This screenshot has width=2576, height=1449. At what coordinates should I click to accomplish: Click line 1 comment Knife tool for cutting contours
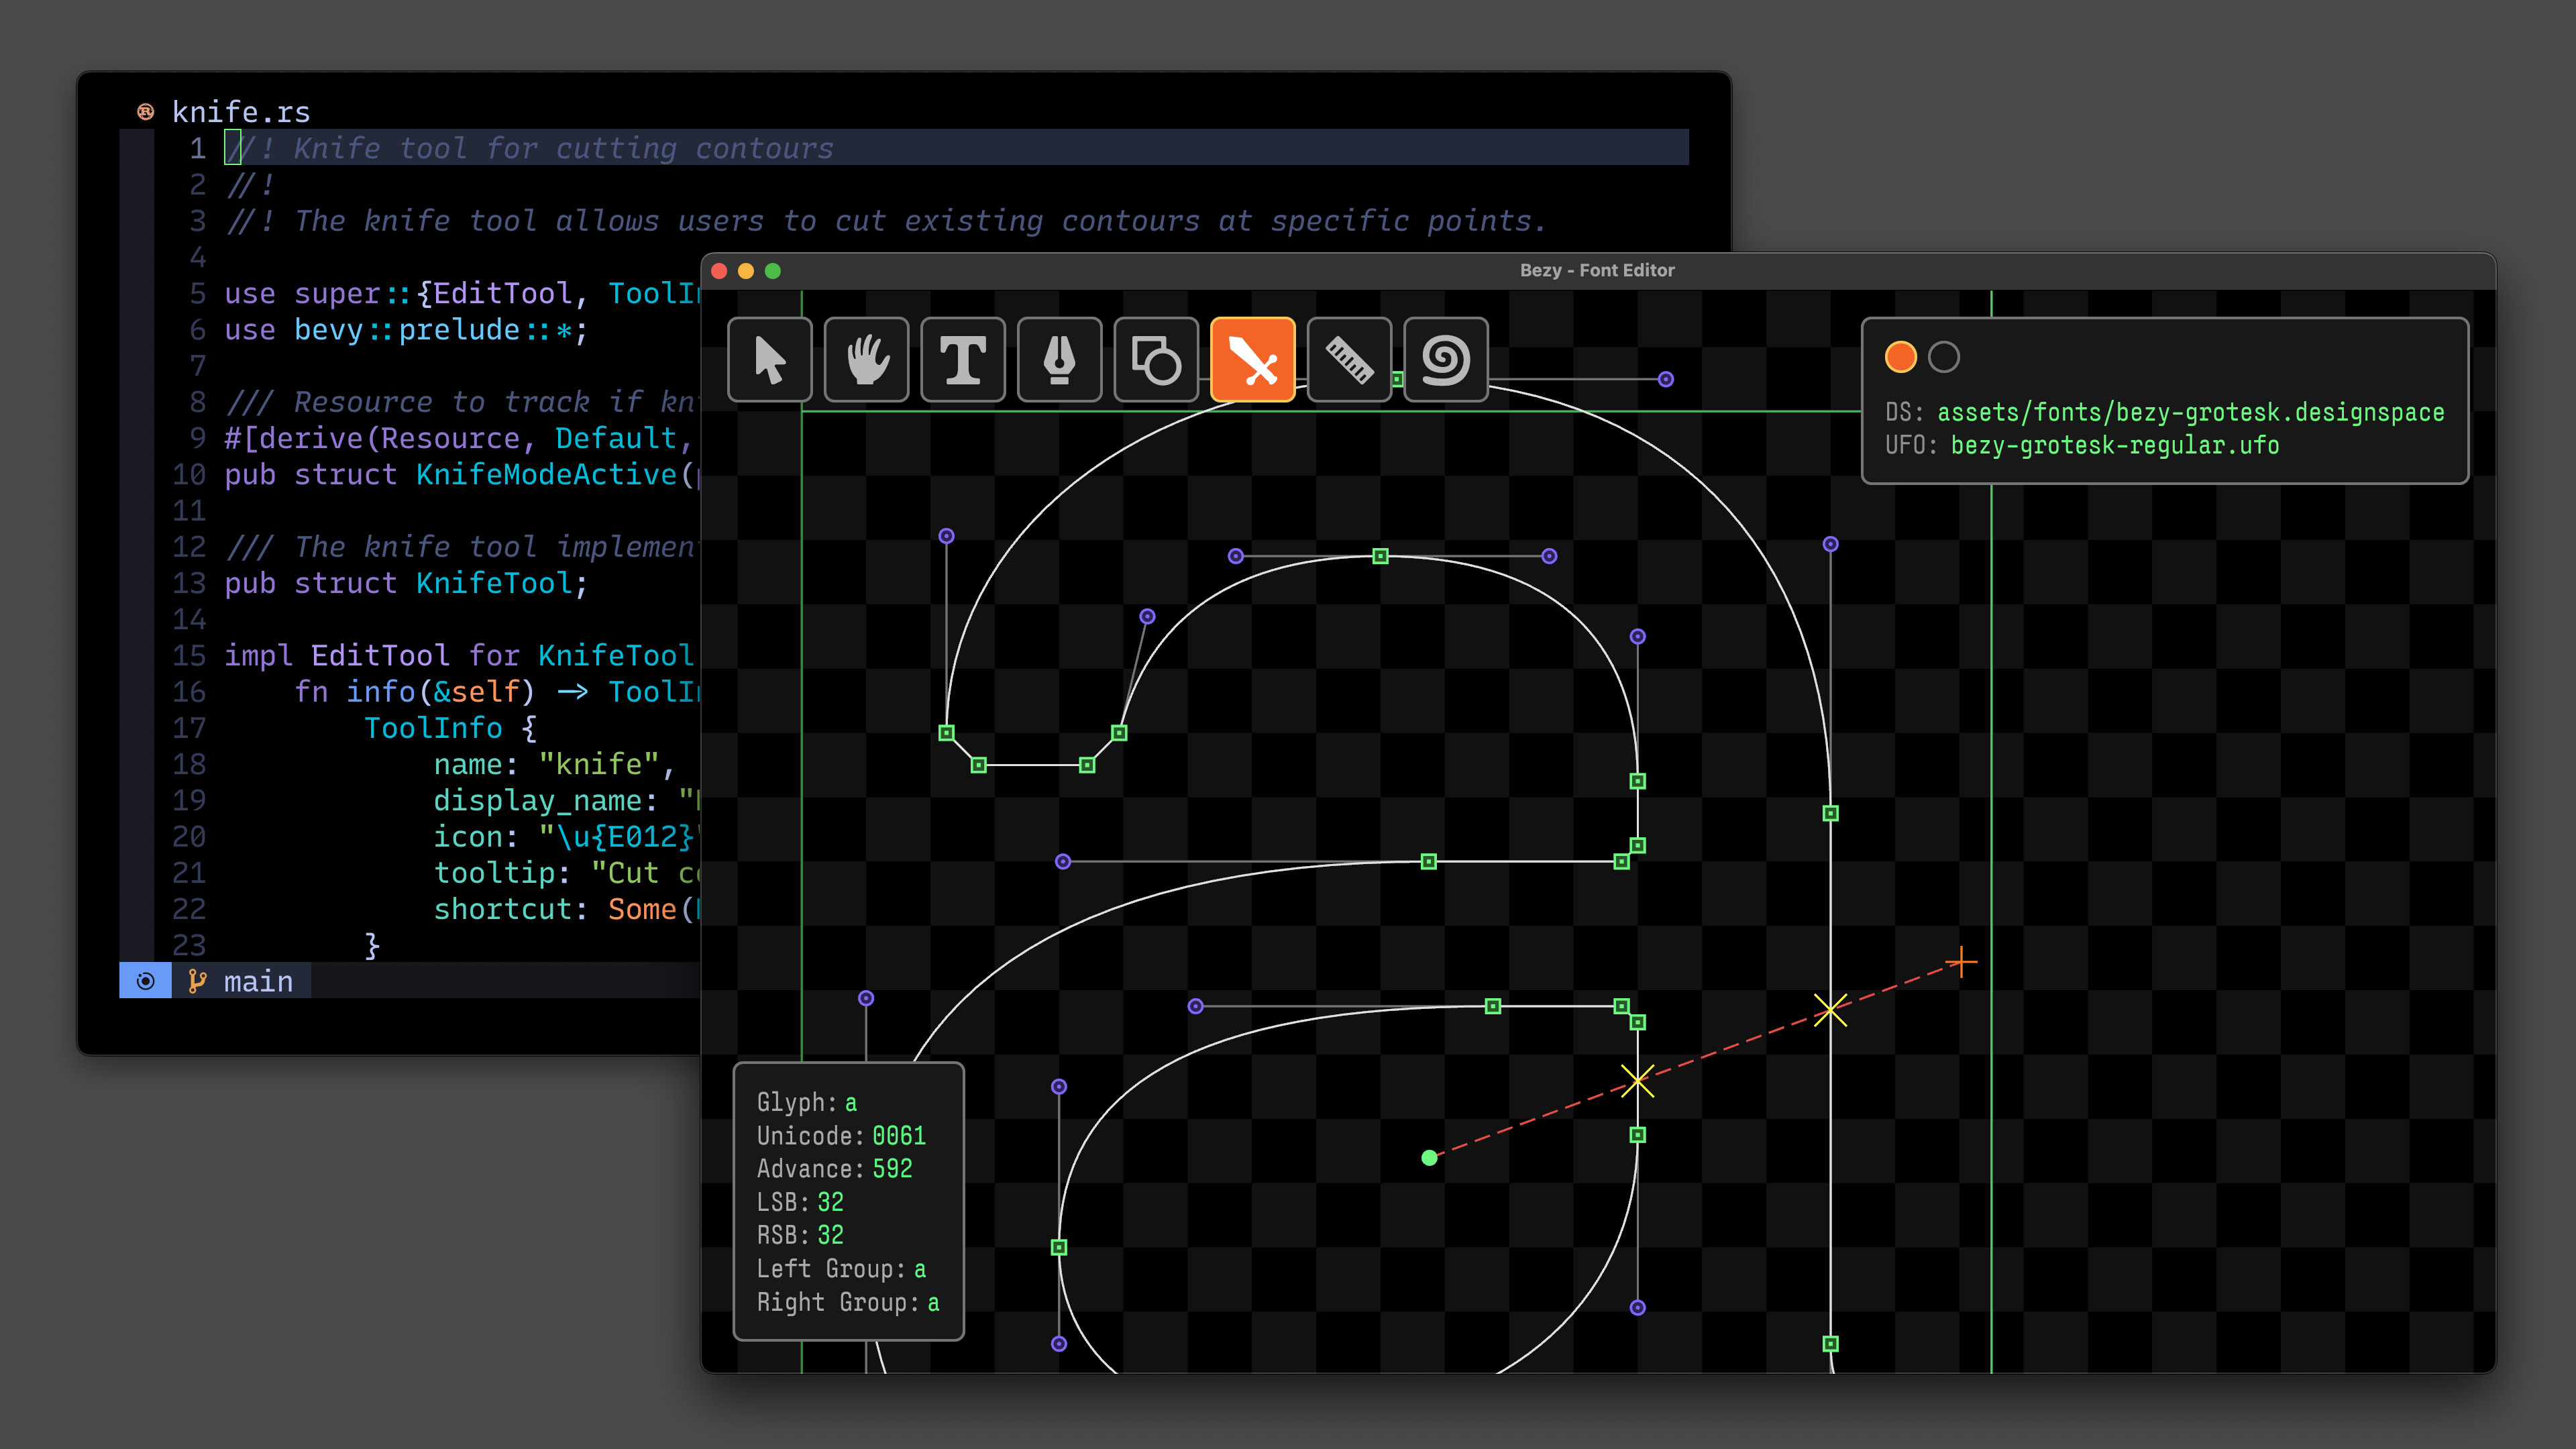pos(530,149)
